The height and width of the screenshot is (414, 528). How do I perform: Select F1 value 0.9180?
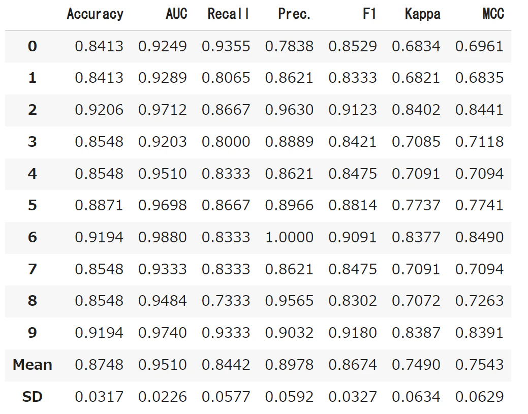point(353,333)
